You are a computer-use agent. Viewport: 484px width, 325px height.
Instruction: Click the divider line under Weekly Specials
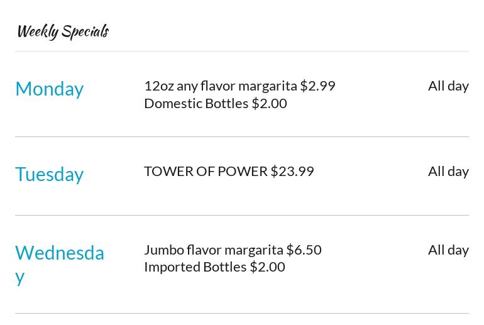(x=242, y=52)
